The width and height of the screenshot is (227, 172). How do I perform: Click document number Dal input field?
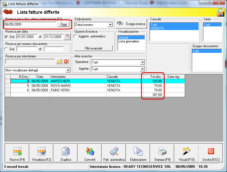(x=27, y=49)
